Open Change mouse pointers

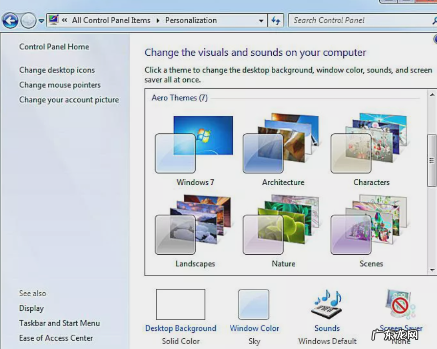pos(60,85)
